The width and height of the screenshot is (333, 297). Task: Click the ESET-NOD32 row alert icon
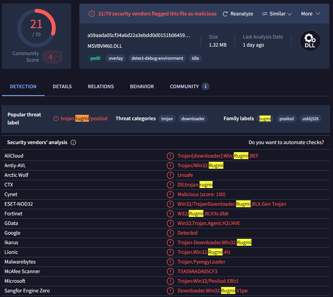coord(170,204)
